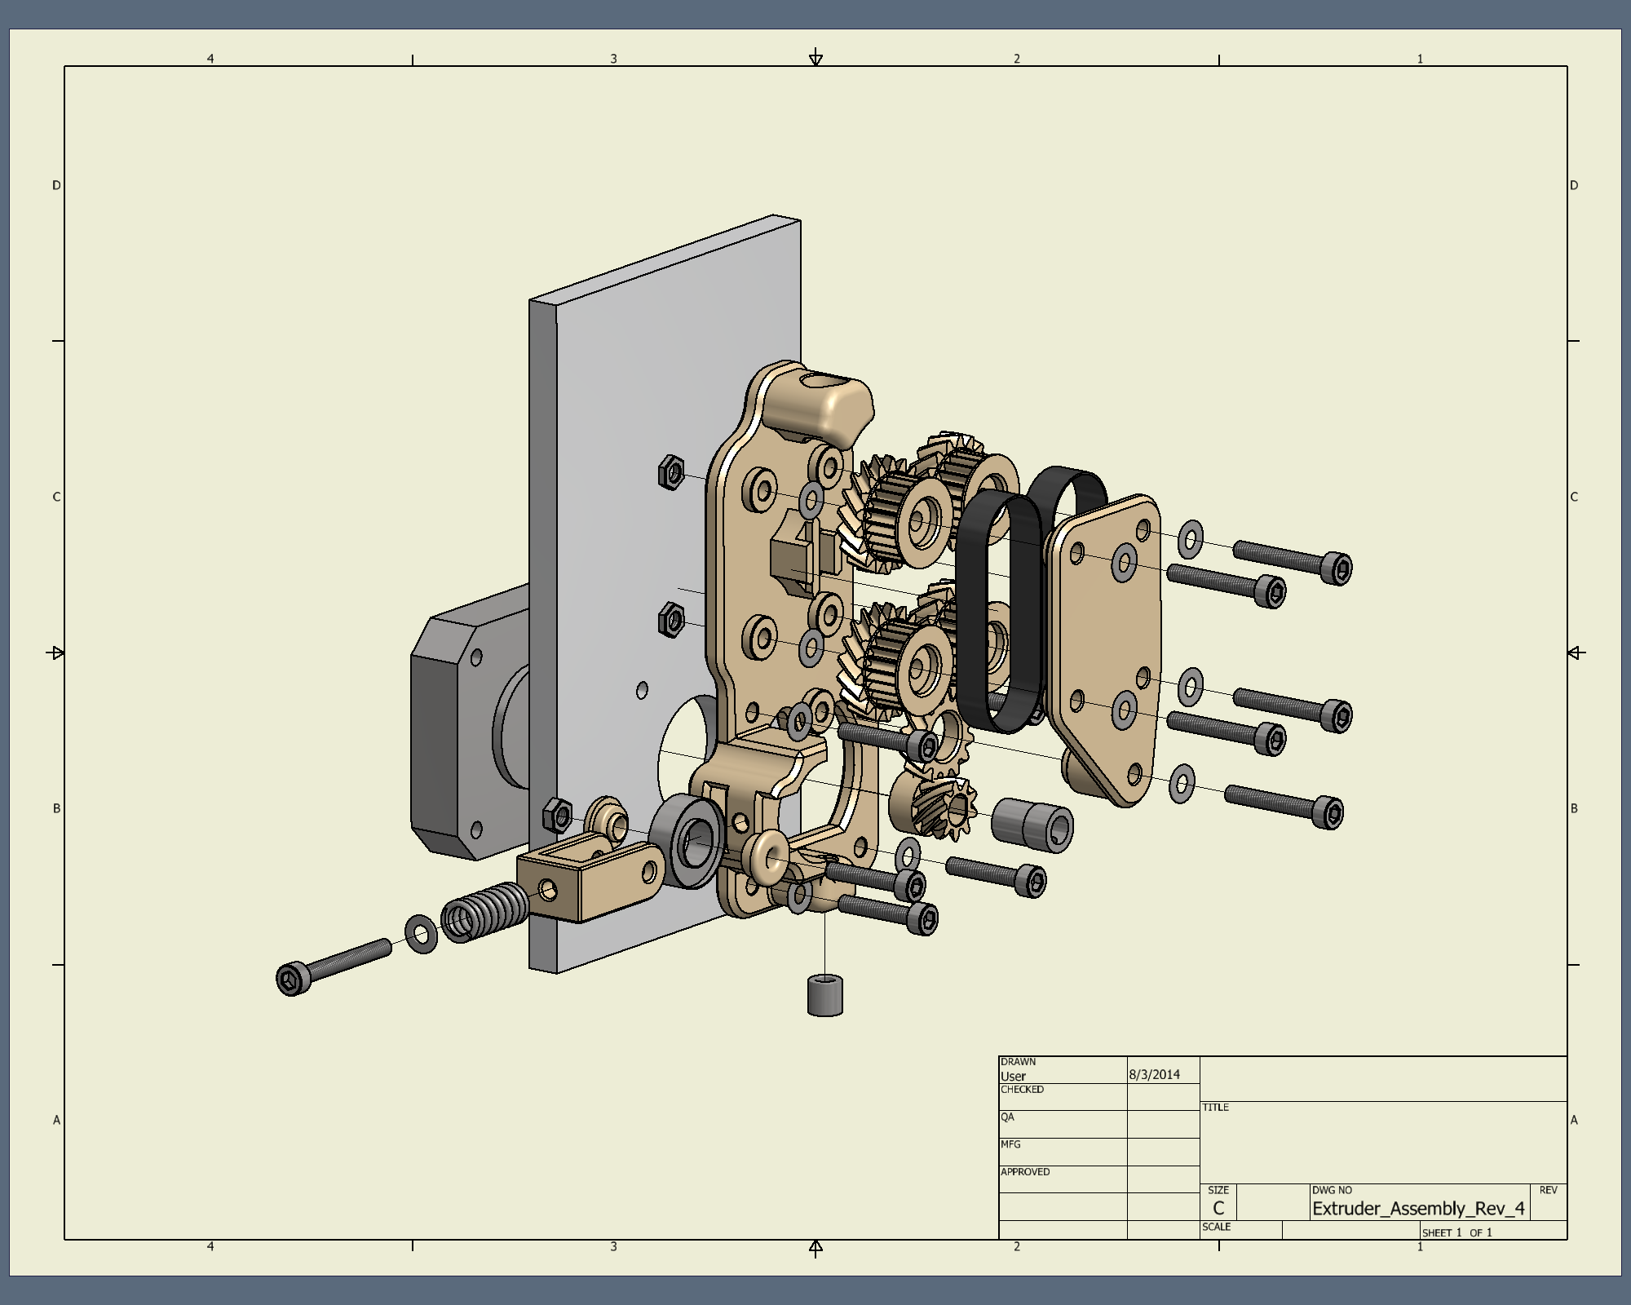Click the APPROVED row in title block
This screenshot has width=1631, height=1305.
(x=1062, y=1178)
